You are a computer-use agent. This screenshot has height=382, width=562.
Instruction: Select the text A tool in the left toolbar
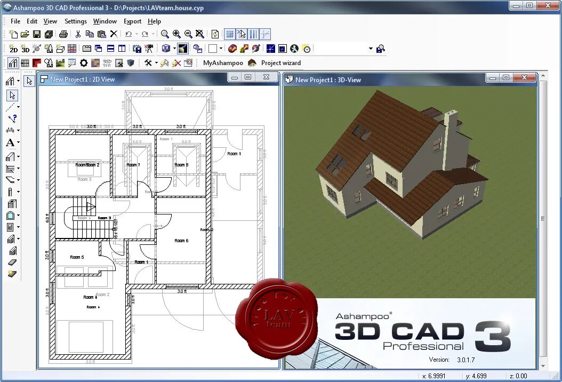pyautogui.click(x=10, y=142)
